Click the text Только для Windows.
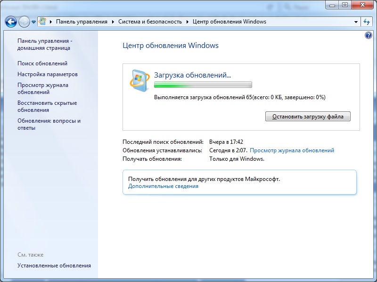The height and width of the screenshot is (282, 377). [237, 159]
